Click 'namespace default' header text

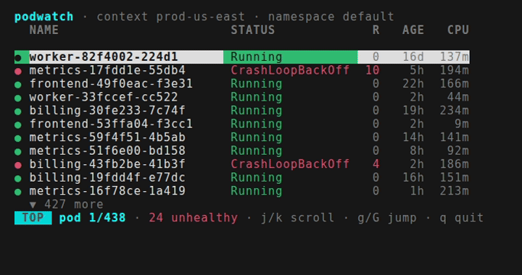(331, 17)
